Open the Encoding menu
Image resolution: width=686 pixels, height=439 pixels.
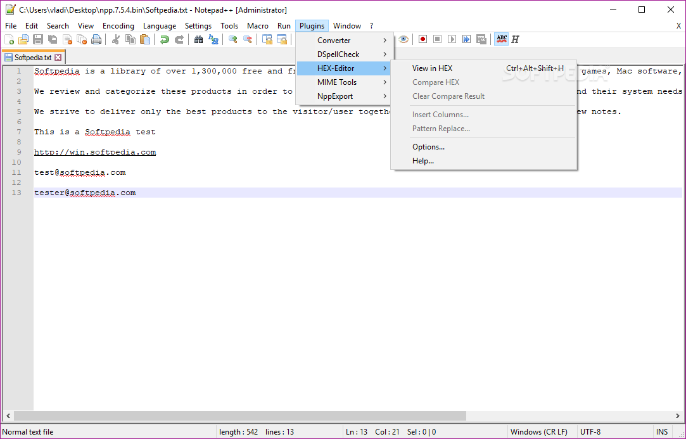118,26
